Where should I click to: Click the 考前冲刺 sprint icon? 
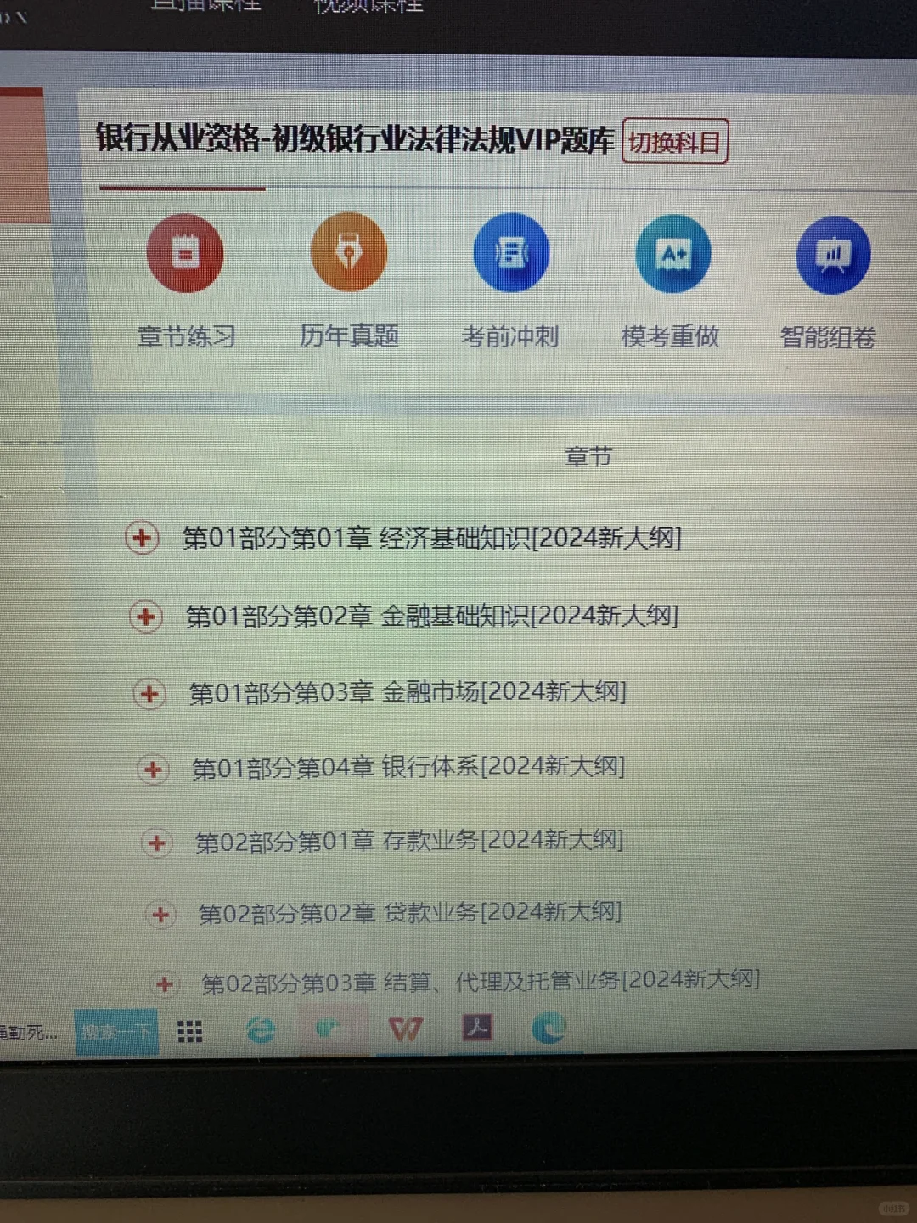[510, 253]
